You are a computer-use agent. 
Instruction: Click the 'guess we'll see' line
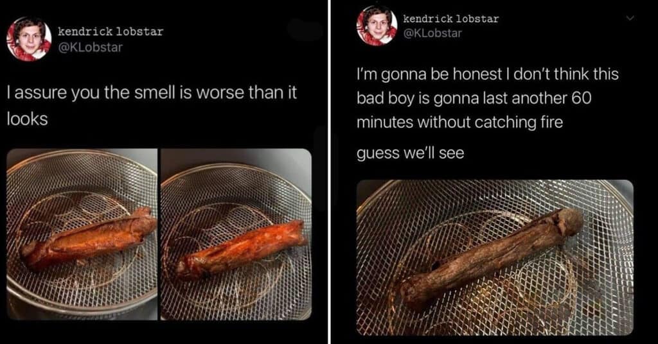(x=411, y=153)
